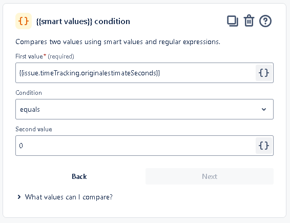Open the Condition dropdown showing equals

coord(144,109)
